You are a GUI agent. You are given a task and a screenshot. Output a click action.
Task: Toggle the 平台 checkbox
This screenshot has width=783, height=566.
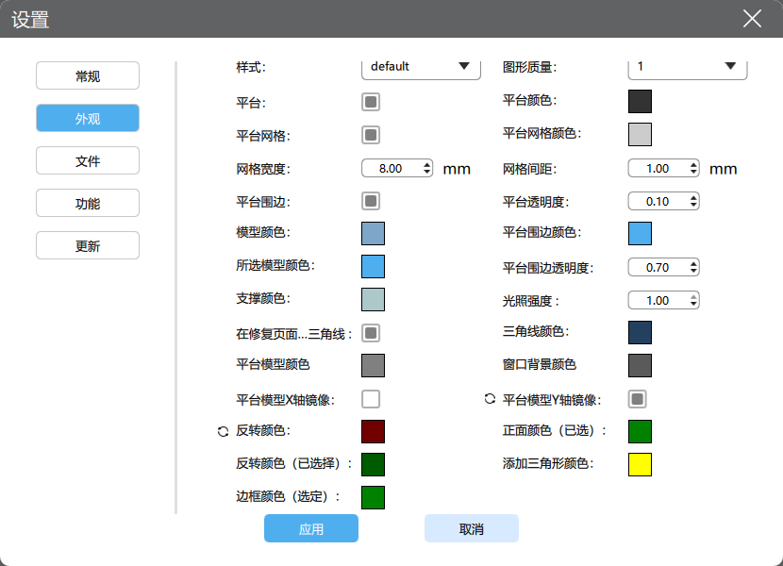[x=371, y=101]
